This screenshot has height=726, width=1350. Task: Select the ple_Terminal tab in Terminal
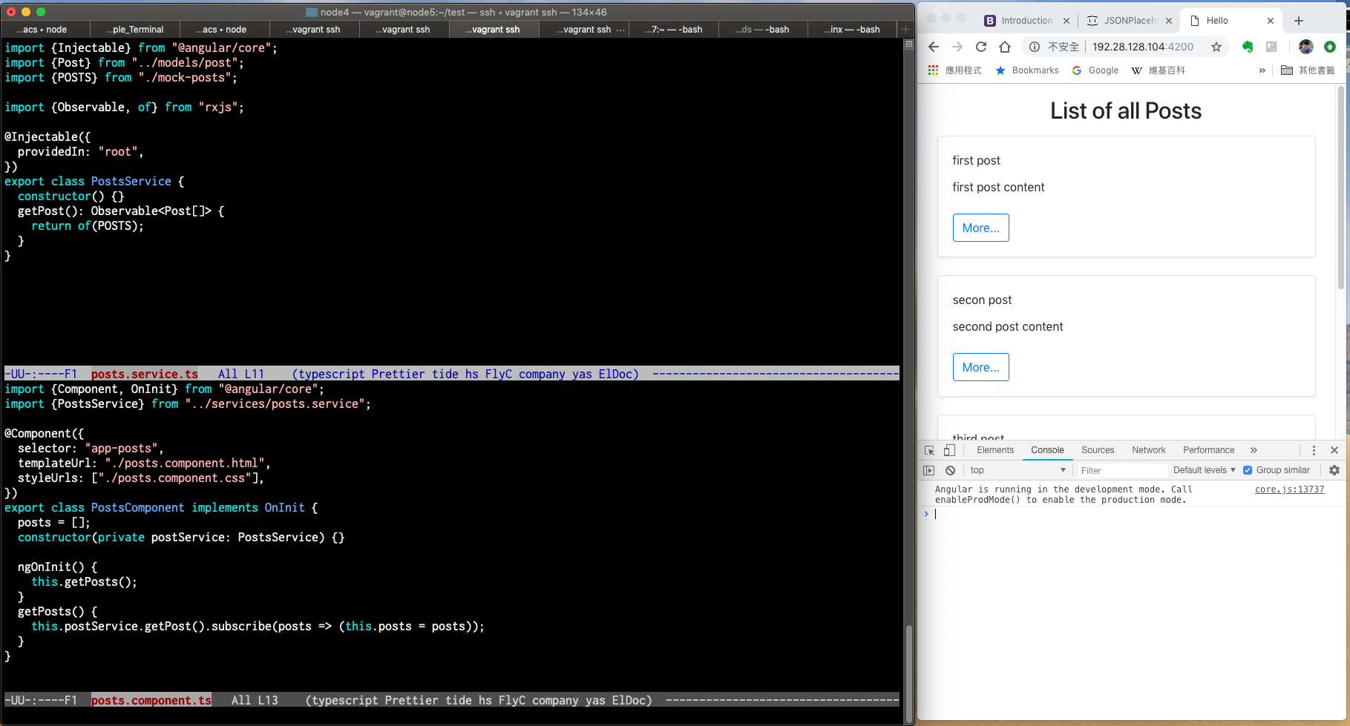tap(135, 30)
